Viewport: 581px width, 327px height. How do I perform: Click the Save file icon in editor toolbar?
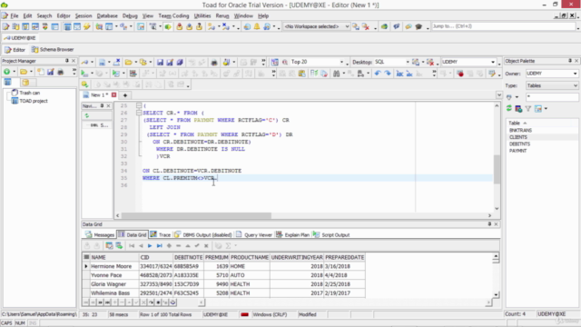(160, 62)
